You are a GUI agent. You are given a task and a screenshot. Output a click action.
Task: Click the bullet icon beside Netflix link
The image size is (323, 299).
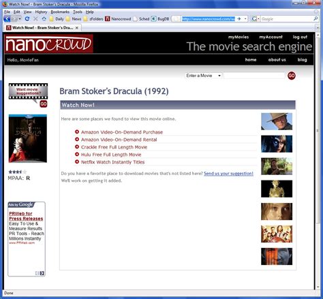[77, 161]
